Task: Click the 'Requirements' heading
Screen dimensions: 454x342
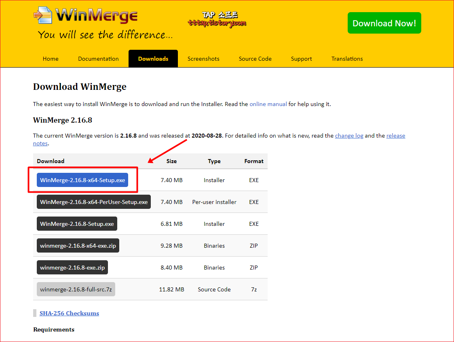Action: coord(54,329)
